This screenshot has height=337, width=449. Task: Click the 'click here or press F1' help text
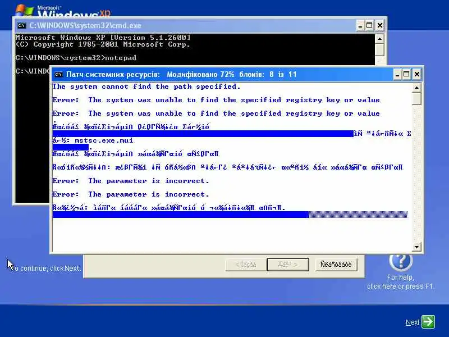[400, 286]
